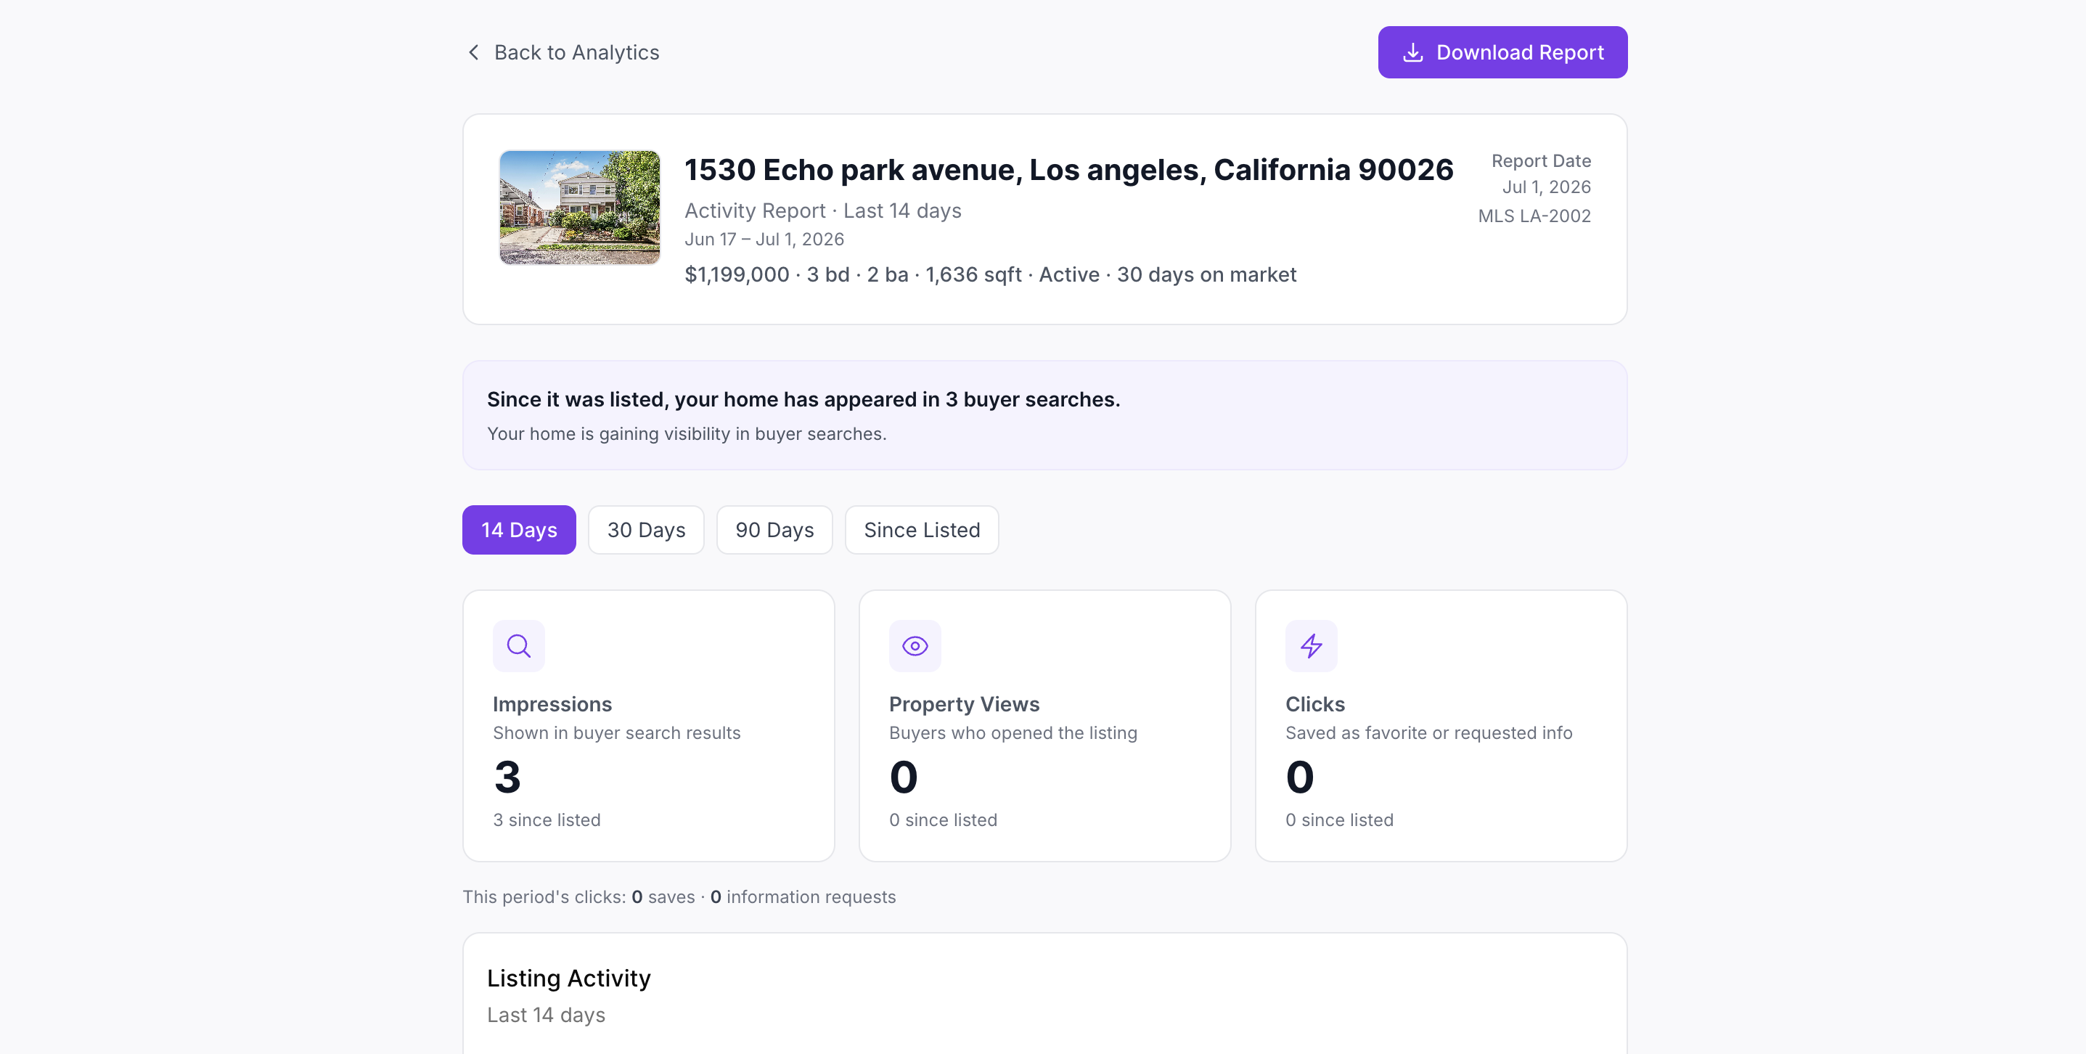Click the Download Report button
This screenshot has width=2086, height=1054.
pyautogui.click(x=1502, y=53)
